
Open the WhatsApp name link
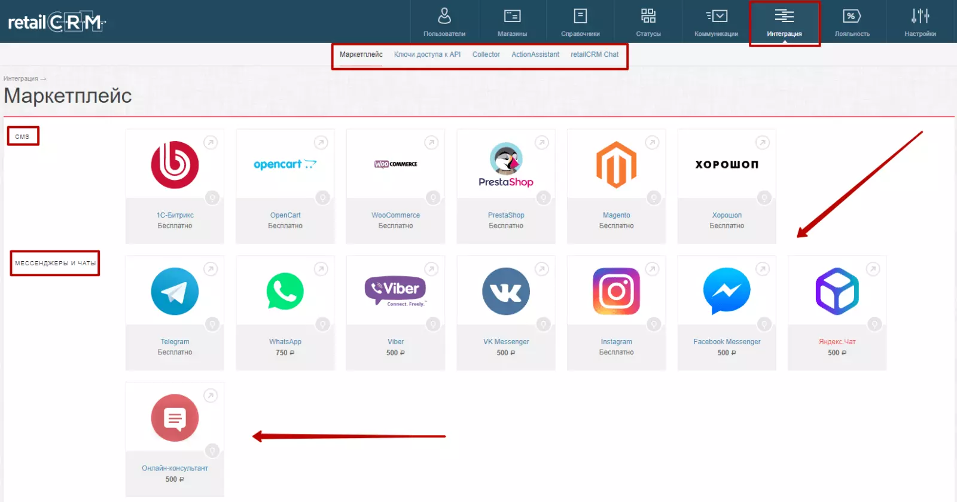coord(285,342)
